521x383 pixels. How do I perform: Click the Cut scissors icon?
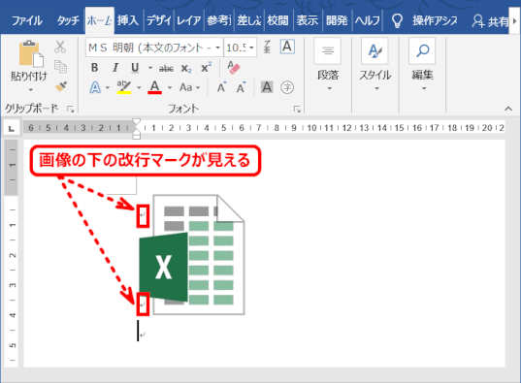[60, 47]
